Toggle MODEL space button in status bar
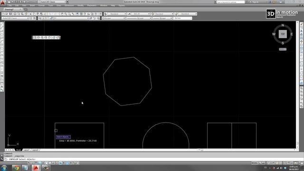Screen dimensions: 304x171 coord(255,163)
